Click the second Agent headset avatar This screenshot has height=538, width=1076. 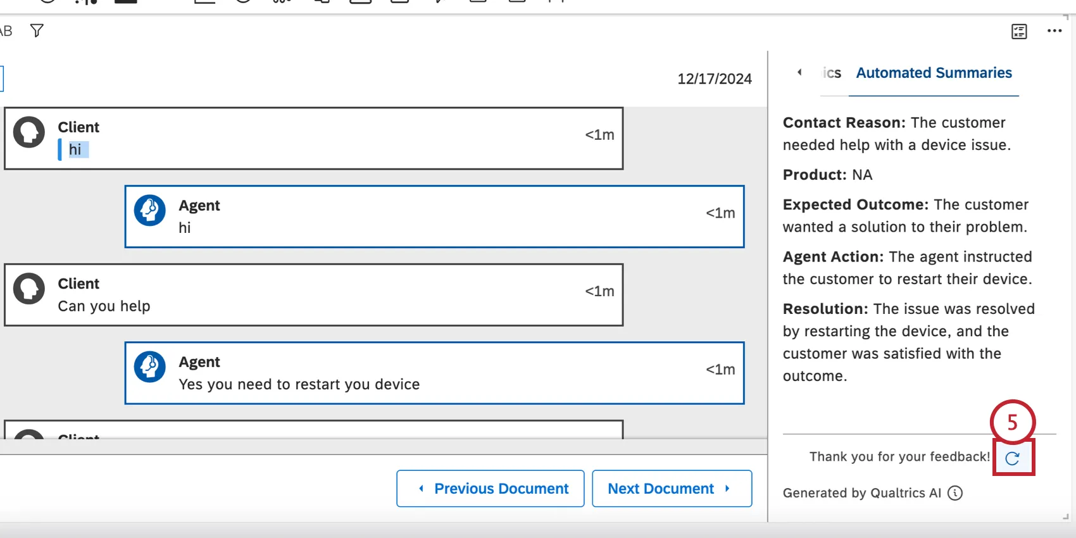(x=150, y=366)
